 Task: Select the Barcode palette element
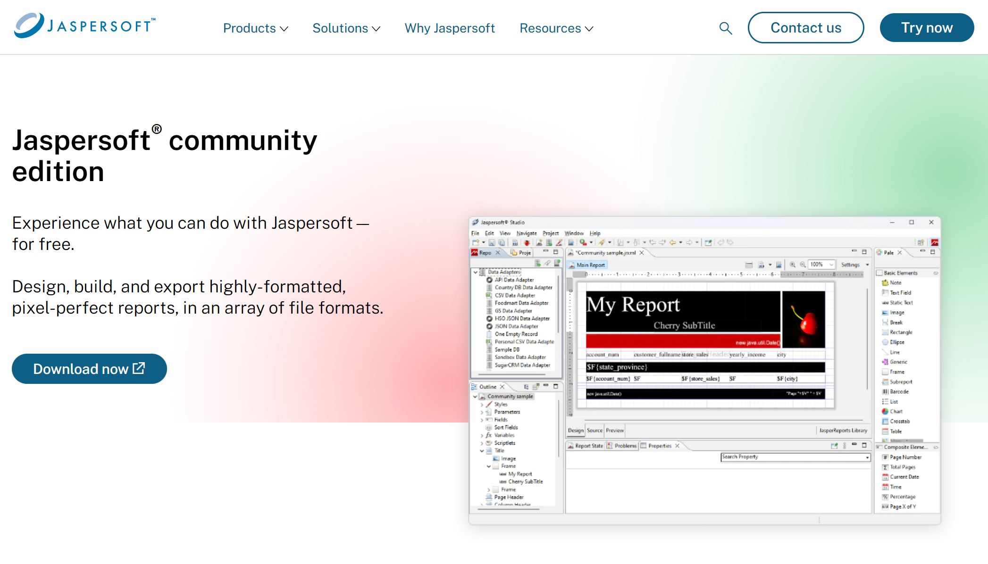pyautogui.click(x=898, y=391)
